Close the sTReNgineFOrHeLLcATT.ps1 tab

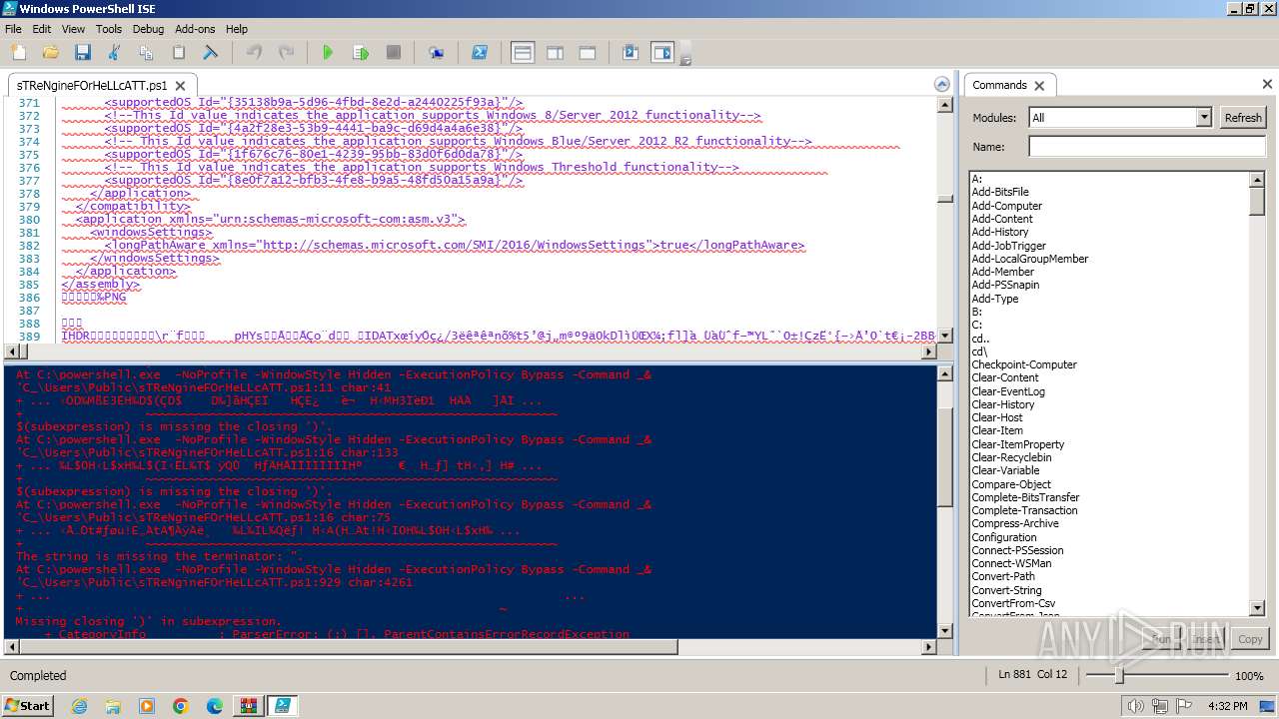coord(181,86)
